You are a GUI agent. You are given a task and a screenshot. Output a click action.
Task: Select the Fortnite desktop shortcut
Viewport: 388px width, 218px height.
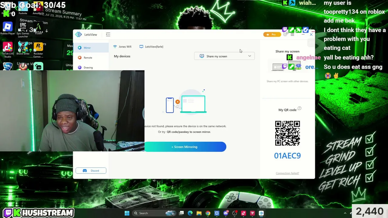point(23,8)
